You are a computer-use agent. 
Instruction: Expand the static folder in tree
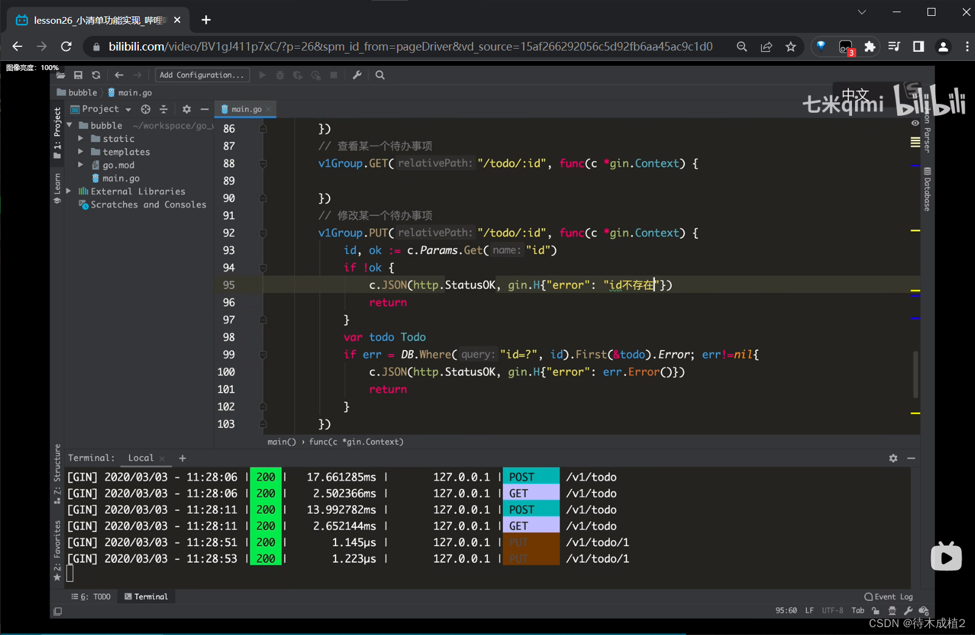[80, 139]
